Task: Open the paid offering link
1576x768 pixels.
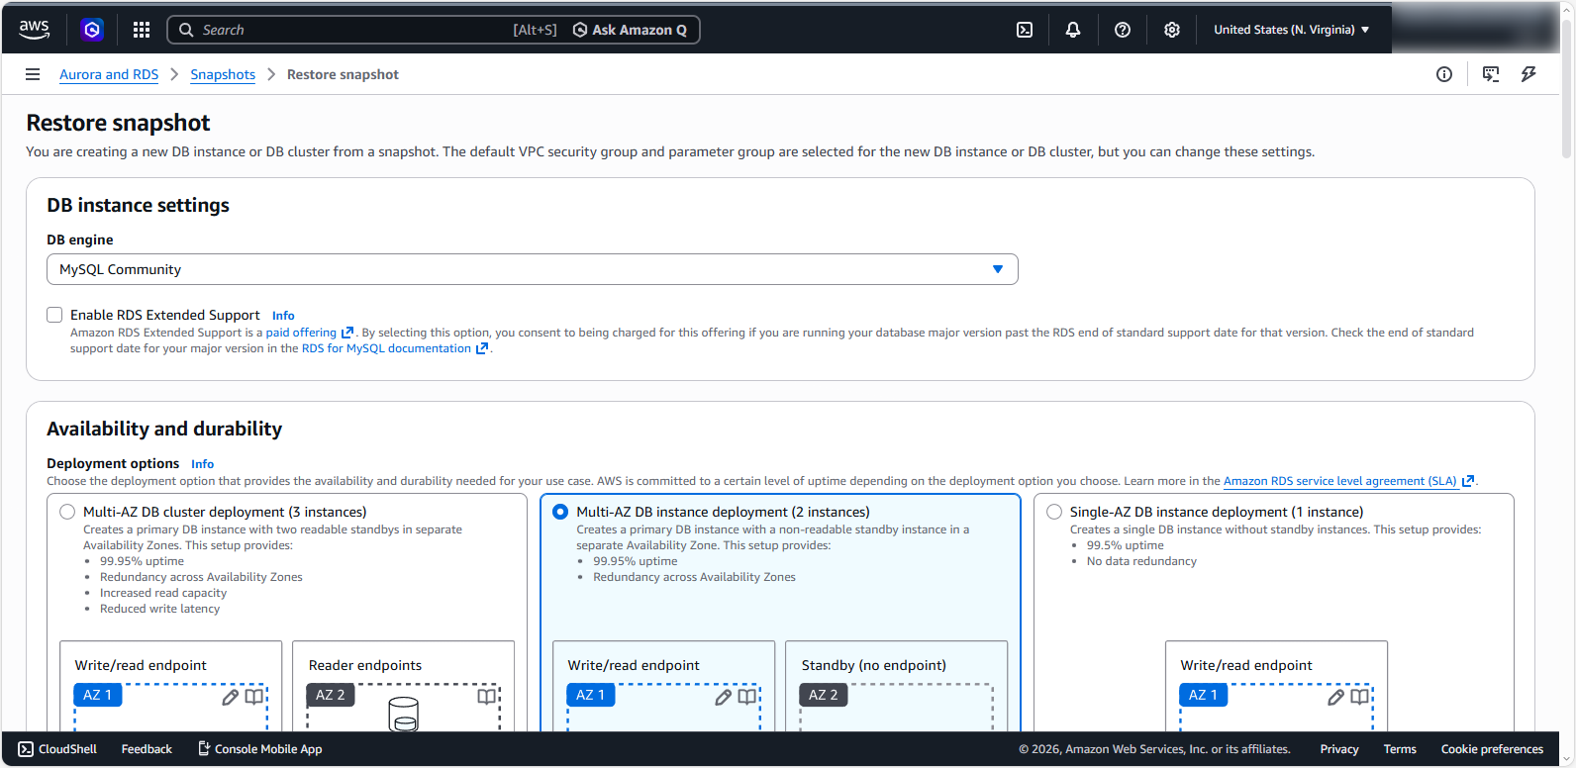Action: (309, 333)
